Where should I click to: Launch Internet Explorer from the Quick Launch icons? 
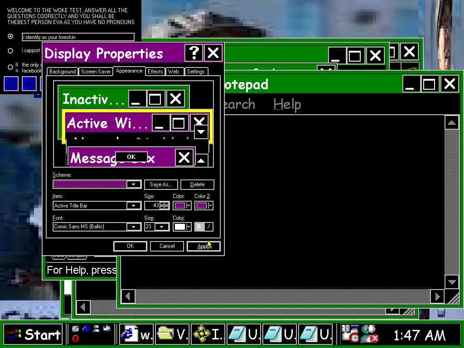[x=86, y=328]
